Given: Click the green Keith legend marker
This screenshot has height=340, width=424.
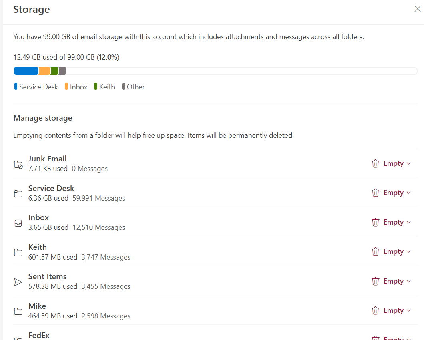Looking at the screenshot, I should click(x=95, y=87).
